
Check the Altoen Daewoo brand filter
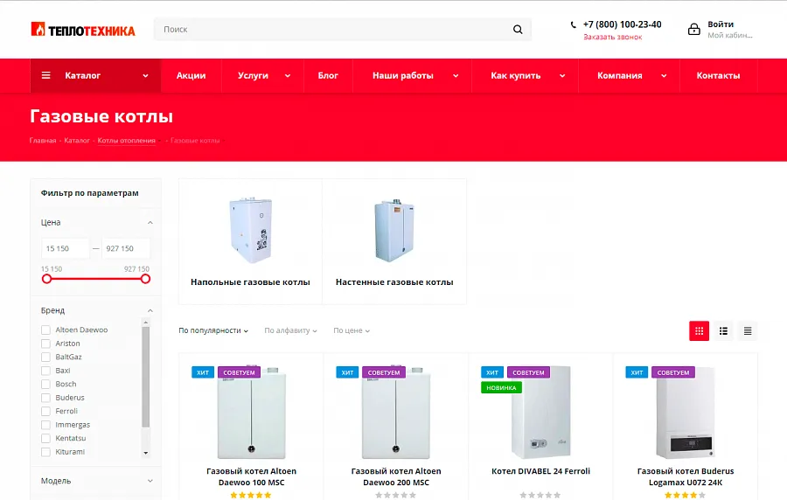(x=45, y=330)
